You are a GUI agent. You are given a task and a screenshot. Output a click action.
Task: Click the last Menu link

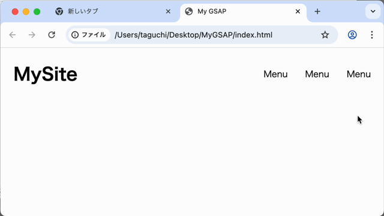(359, 74)
